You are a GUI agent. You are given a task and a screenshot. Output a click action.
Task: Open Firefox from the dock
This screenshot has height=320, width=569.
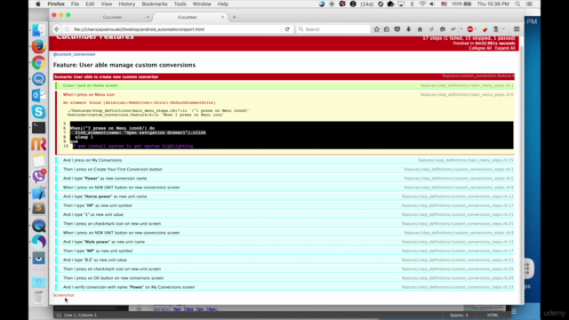pos(38,46)
